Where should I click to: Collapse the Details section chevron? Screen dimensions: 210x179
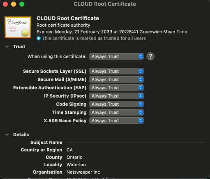(7, 135)
